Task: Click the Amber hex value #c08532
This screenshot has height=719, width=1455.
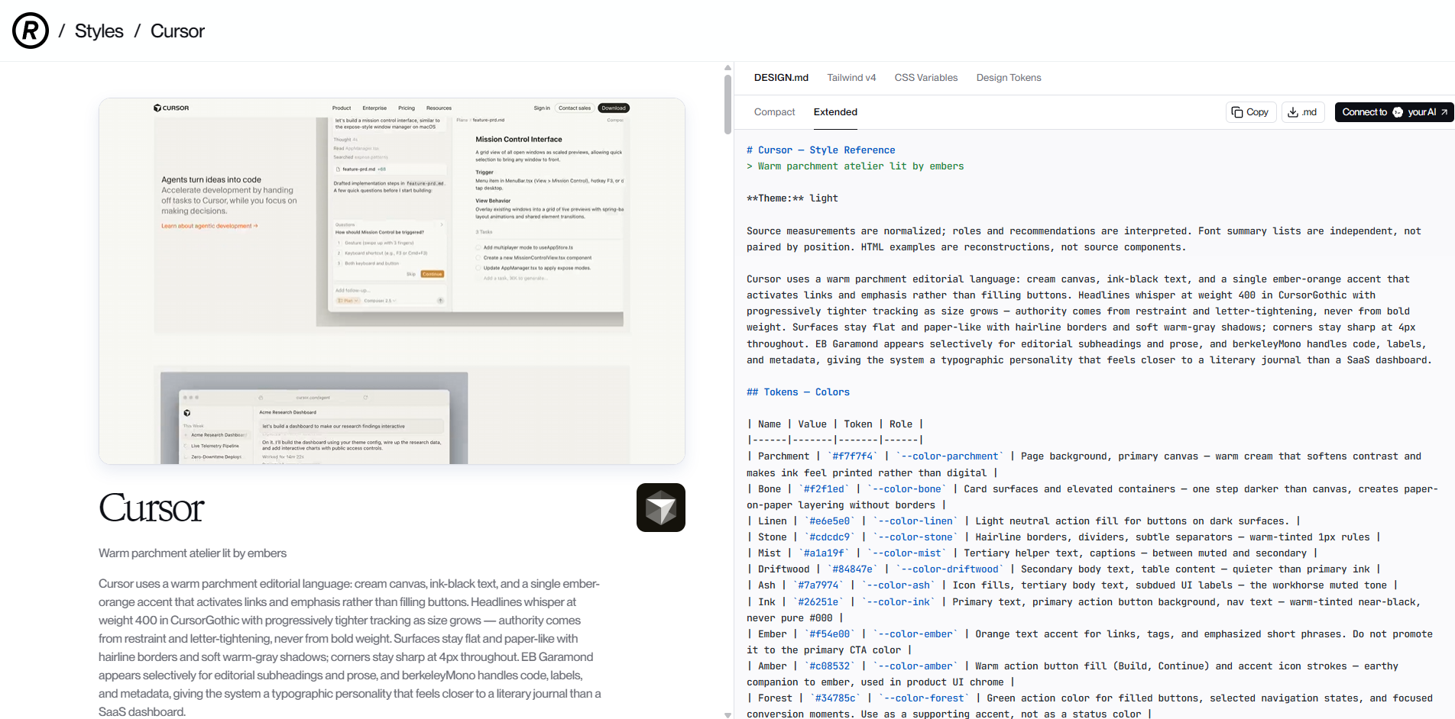Action: (x=829, y=666)
